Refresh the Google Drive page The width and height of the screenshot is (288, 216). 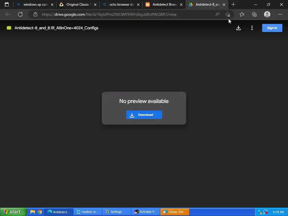point(20,14)
